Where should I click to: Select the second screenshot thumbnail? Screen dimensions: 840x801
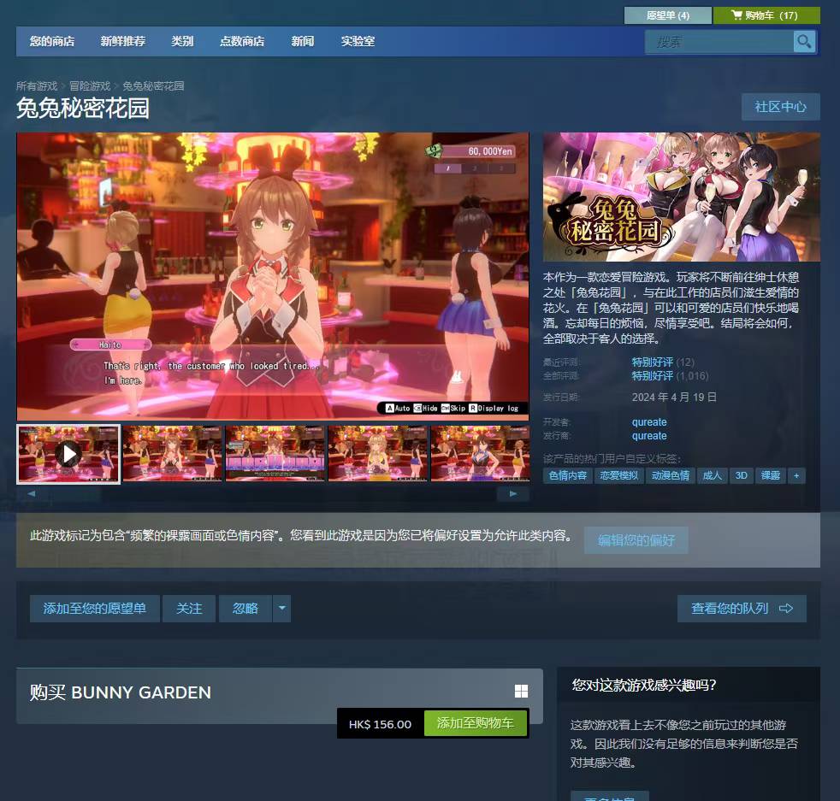click(x=172, y=454)
